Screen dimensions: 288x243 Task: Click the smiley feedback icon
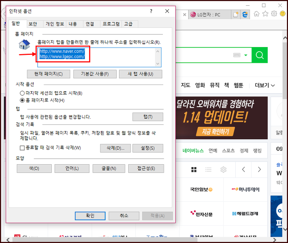coord(283,13)
